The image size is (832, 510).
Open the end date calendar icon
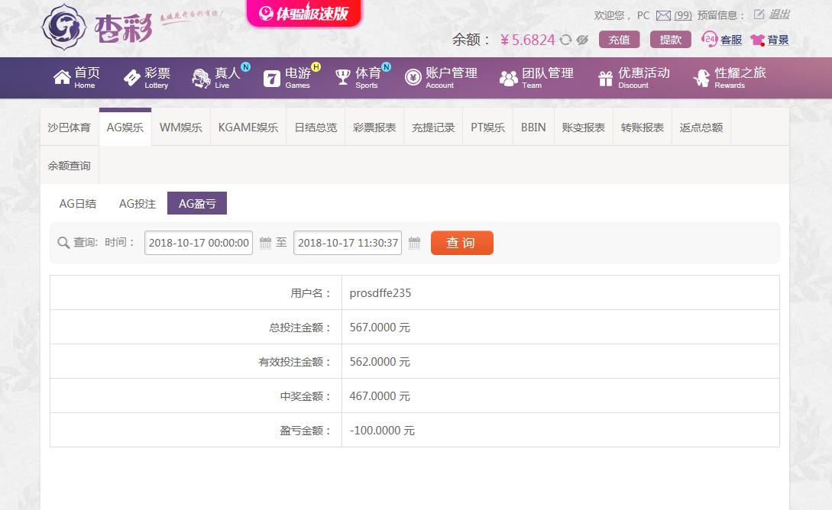pos(414,243)
